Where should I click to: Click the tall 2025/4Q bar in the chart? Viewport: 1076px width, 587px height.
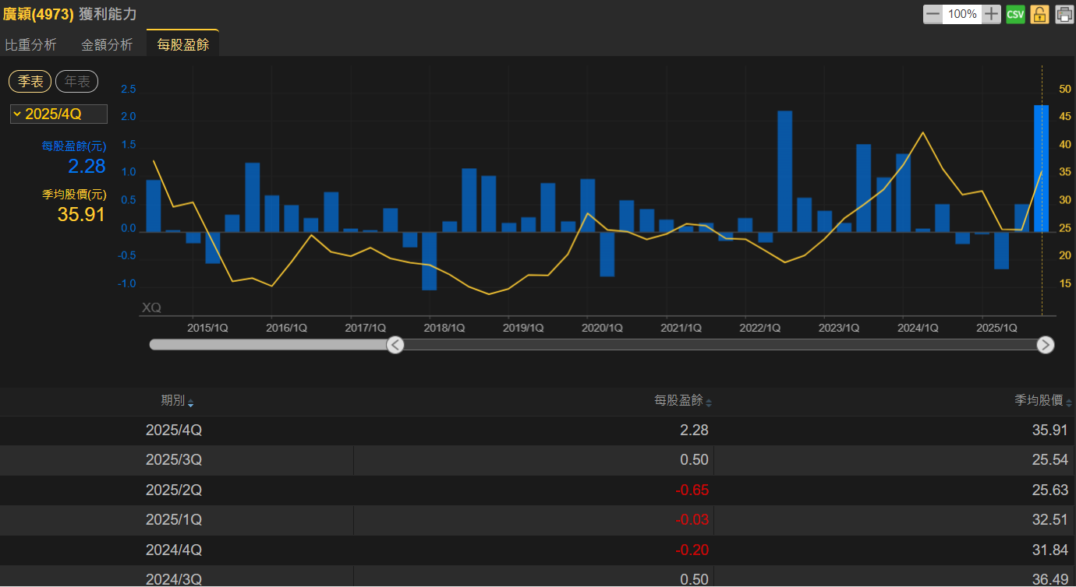pyautogui.click(x=1041, y=167)
